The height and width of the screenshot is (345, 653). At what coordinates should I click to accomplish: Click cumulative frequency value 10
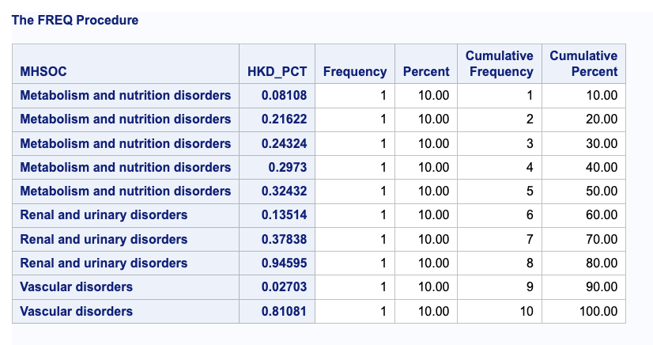coord(500,311)
